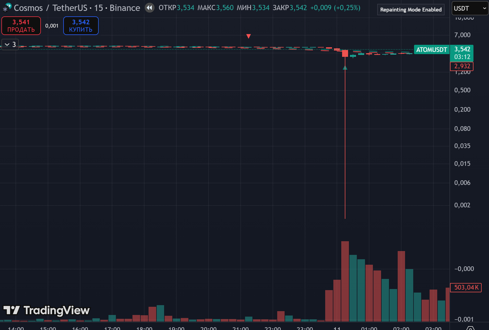Click the 0,006 price scale label
This screenshot has width=489, height=330.
[x=462, y=183]
